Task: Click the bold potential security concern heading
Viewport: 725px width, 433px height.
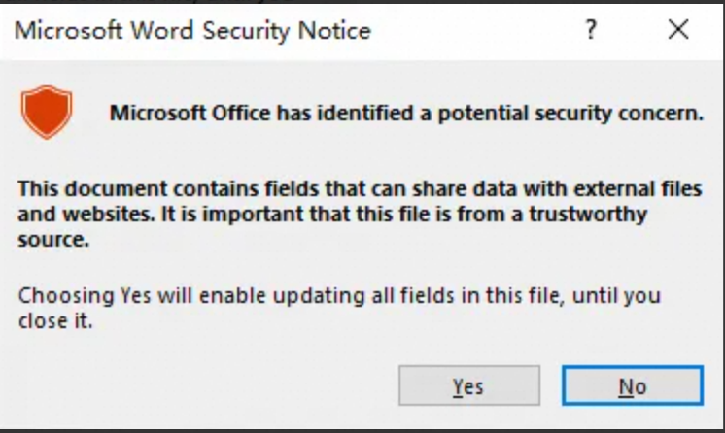Action: 405,114
